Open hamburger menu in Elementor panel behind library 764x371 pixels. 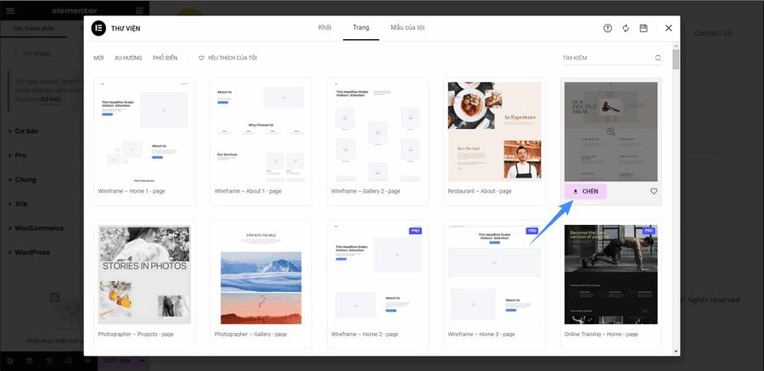point(10,11)
